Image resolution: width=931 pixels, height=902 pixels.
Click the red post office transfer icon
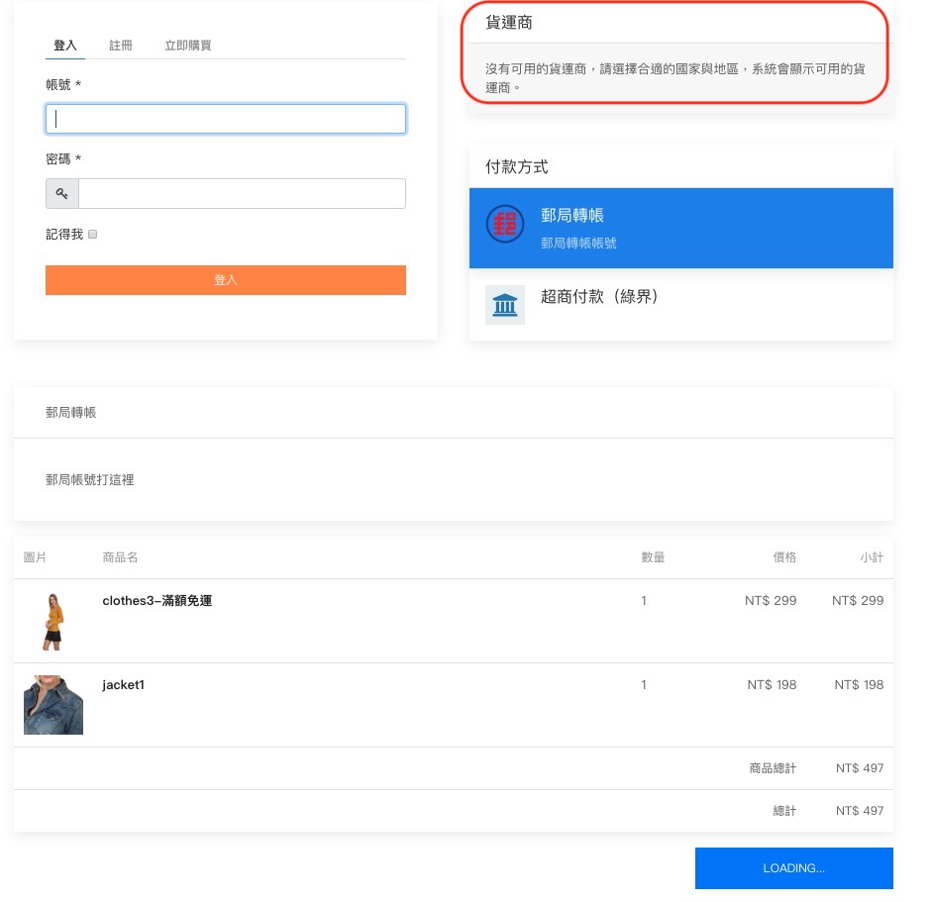click(x=505, y=225)
